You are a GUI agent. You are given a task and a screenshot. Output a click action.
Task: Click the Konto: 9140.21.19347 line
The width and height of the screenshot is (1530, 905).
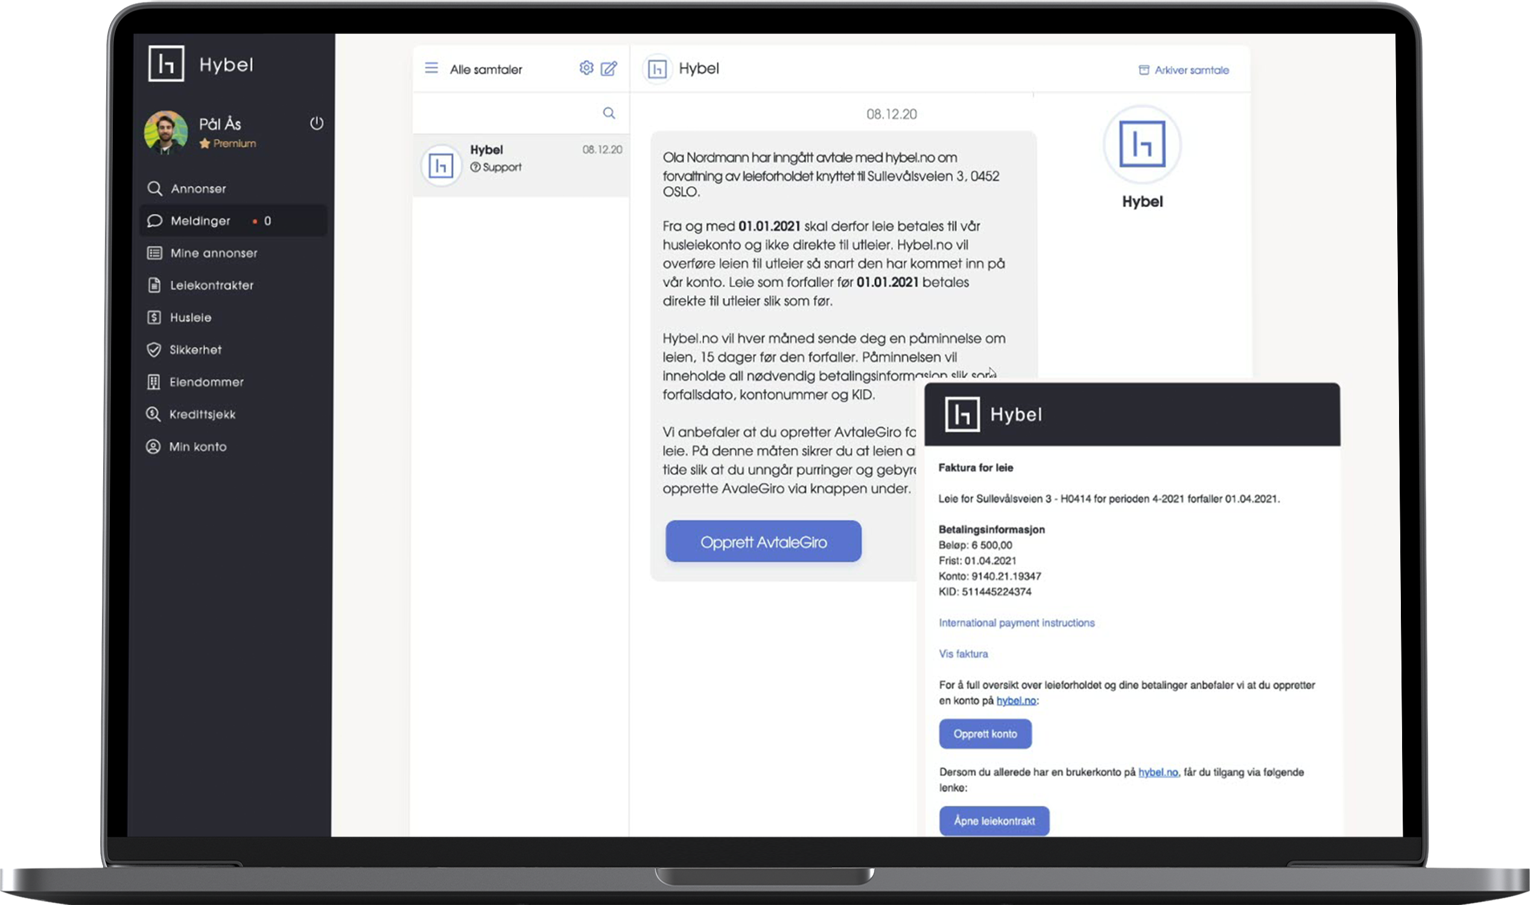tap(989, 576)
